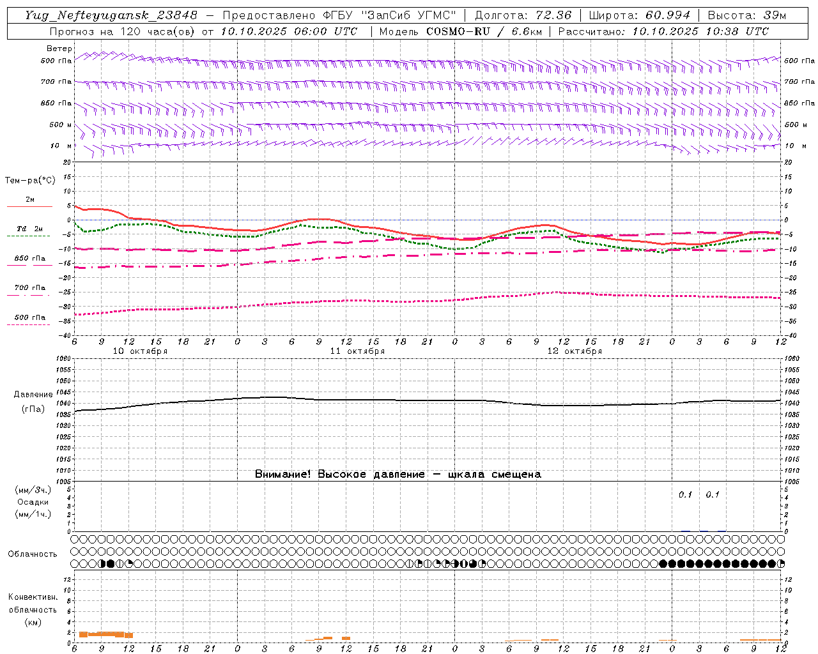Click the station name Yug_Nefteyugansk_23848
The height and width of the screenshot is (654, 818).
(x=111, y=15)
